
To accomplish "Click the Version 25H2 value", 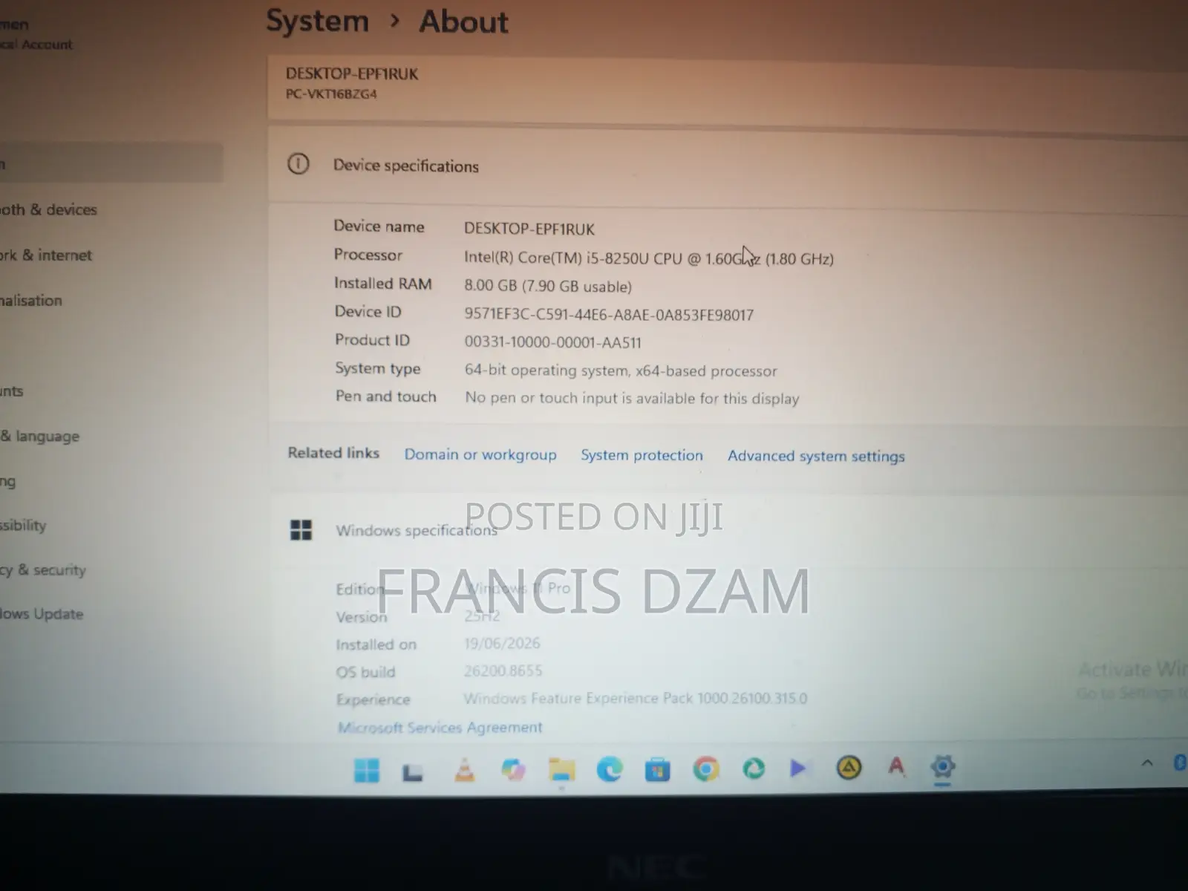I will coord(482,616).
